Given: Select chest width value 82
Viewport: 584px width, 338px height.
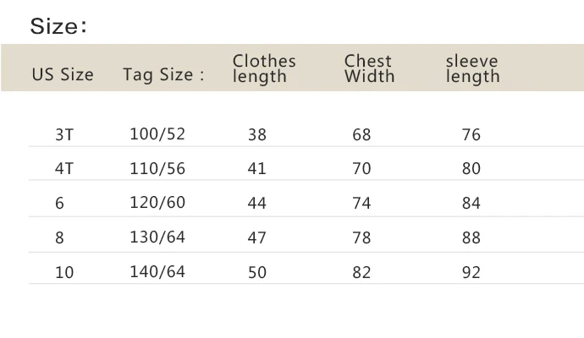Looking at the screenshot, I should (361, 272).
